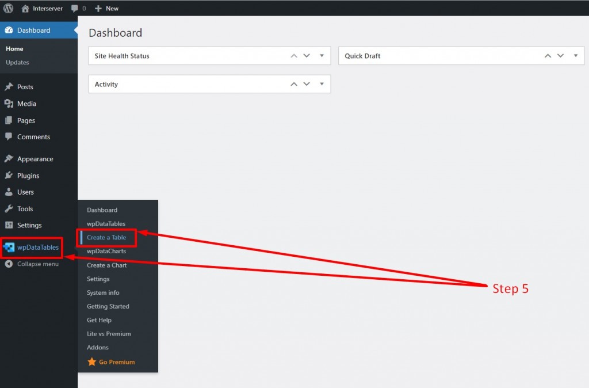The image size is (589, 388).
Task: Click the New plus icon
Action: (98, 8)
